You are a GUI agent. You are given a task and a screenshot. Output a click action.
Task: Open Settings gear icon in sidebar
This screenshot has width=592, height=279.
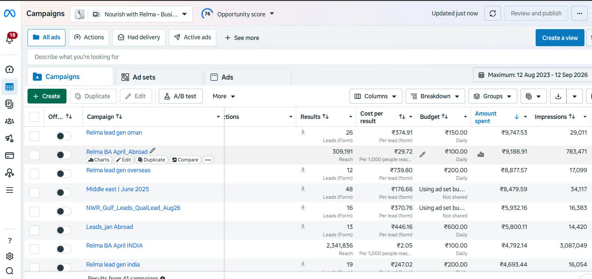[x=10, y=256]
